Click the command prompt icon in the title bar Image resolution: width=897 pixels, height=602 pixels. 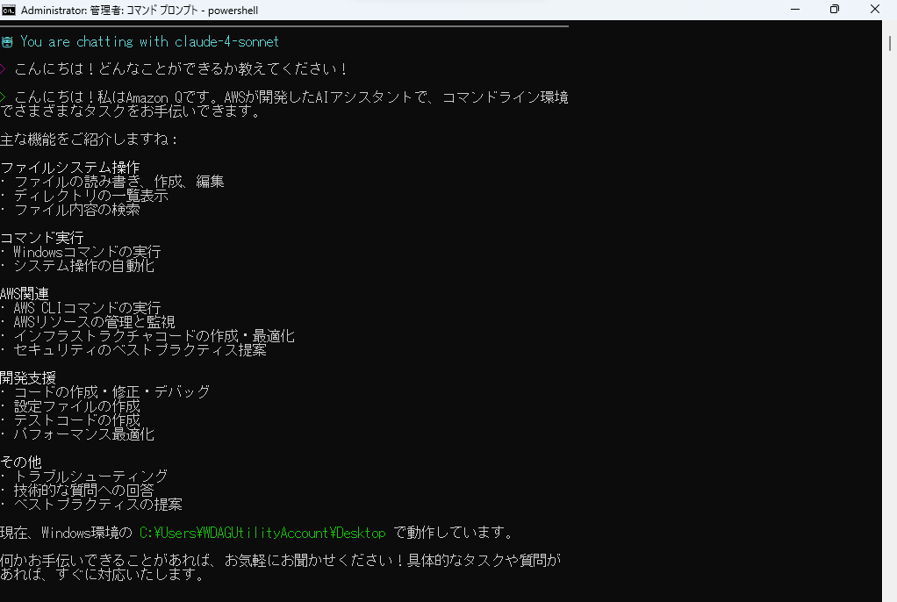11,9
